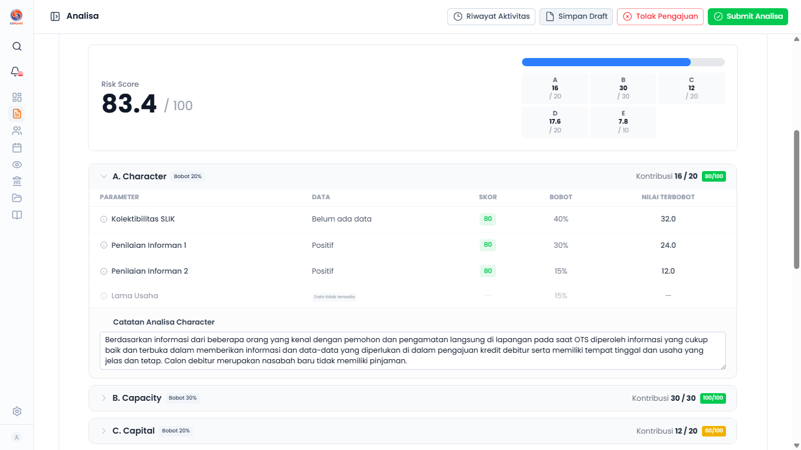The width and height of the screenshot is (801, 450).
Task: Open notifications bell icon
Action: (x=16, y=71)
